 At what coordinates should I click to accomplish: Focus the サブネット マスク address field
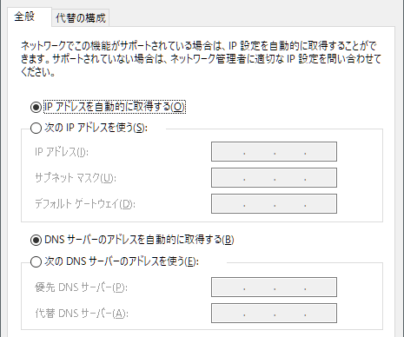coord(274,177)
